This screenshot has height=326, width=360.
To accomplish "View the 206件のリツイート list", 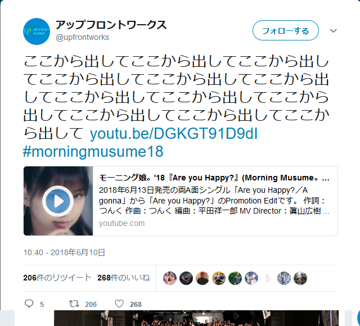I will coord(57,278).
